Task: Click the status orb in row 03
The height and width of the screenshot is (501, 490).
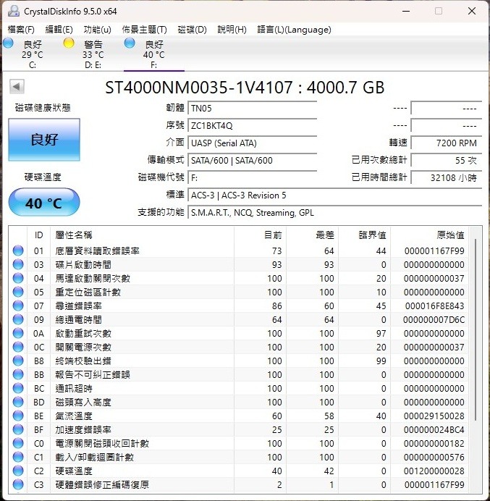Action: [x=18, y=264]
